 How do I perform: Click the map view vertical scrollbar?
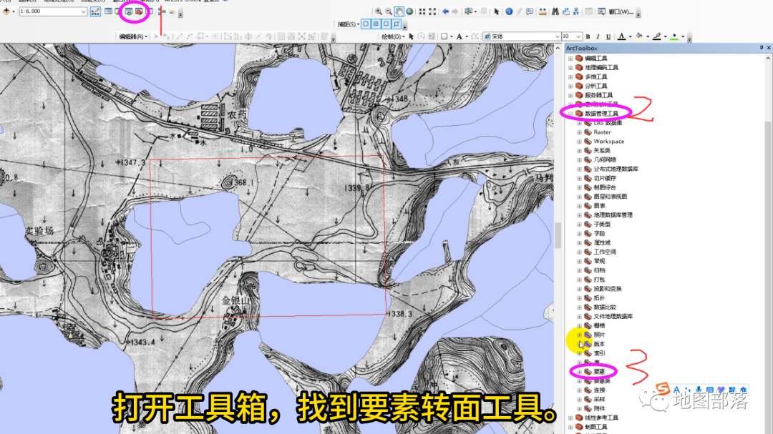pyautogui.click(x=558, y=235)
